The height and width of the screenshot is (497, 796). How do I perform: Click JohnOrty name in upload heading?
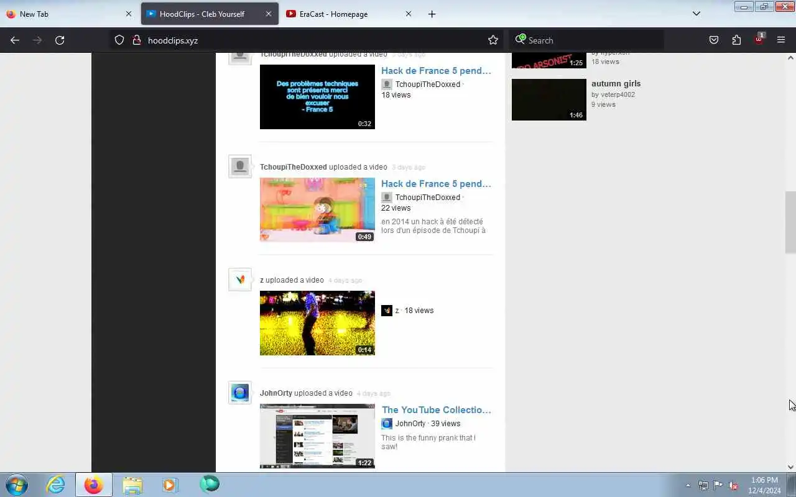coord(276,393)
